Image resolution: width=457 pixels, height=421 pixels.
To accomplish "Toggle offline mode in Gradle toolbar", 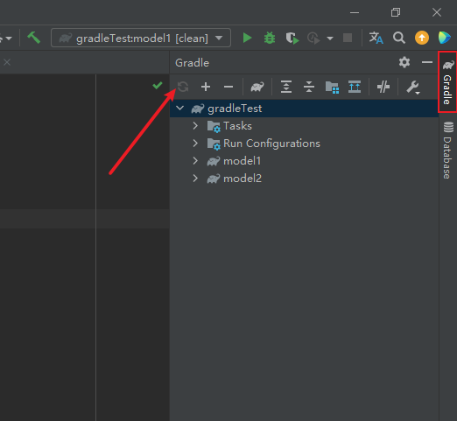I will click(x=383, y=87).
